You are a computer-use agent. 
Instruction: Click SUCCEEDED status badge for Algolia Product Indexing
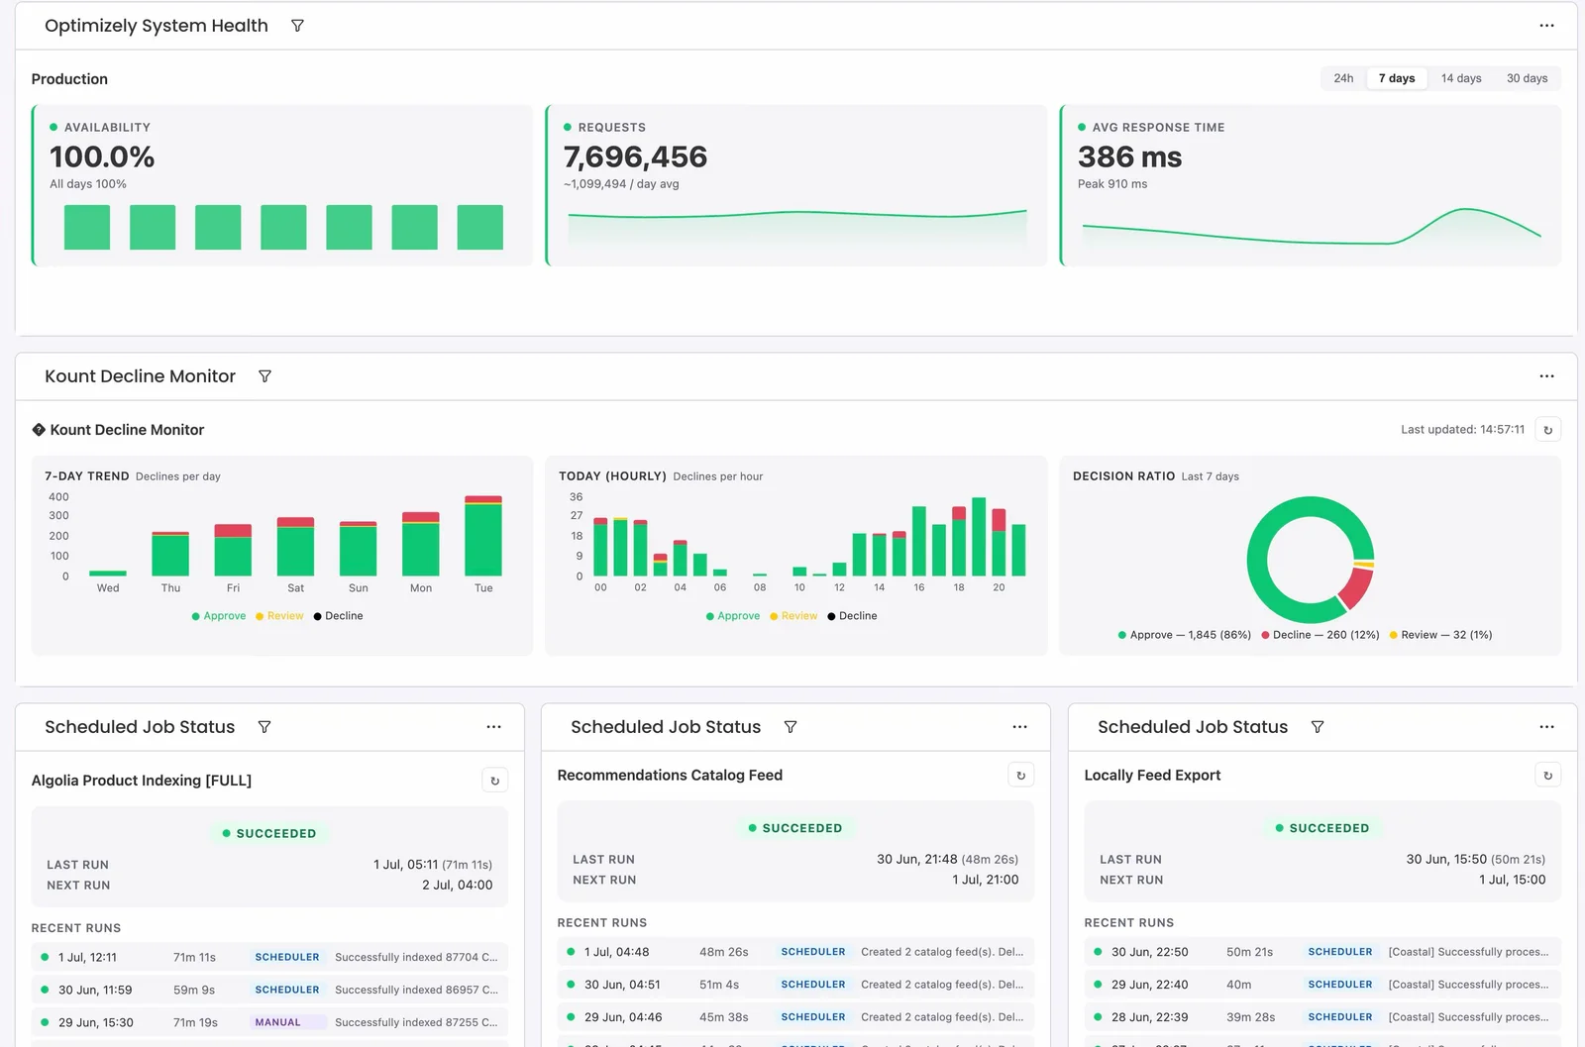coord(269,834)
